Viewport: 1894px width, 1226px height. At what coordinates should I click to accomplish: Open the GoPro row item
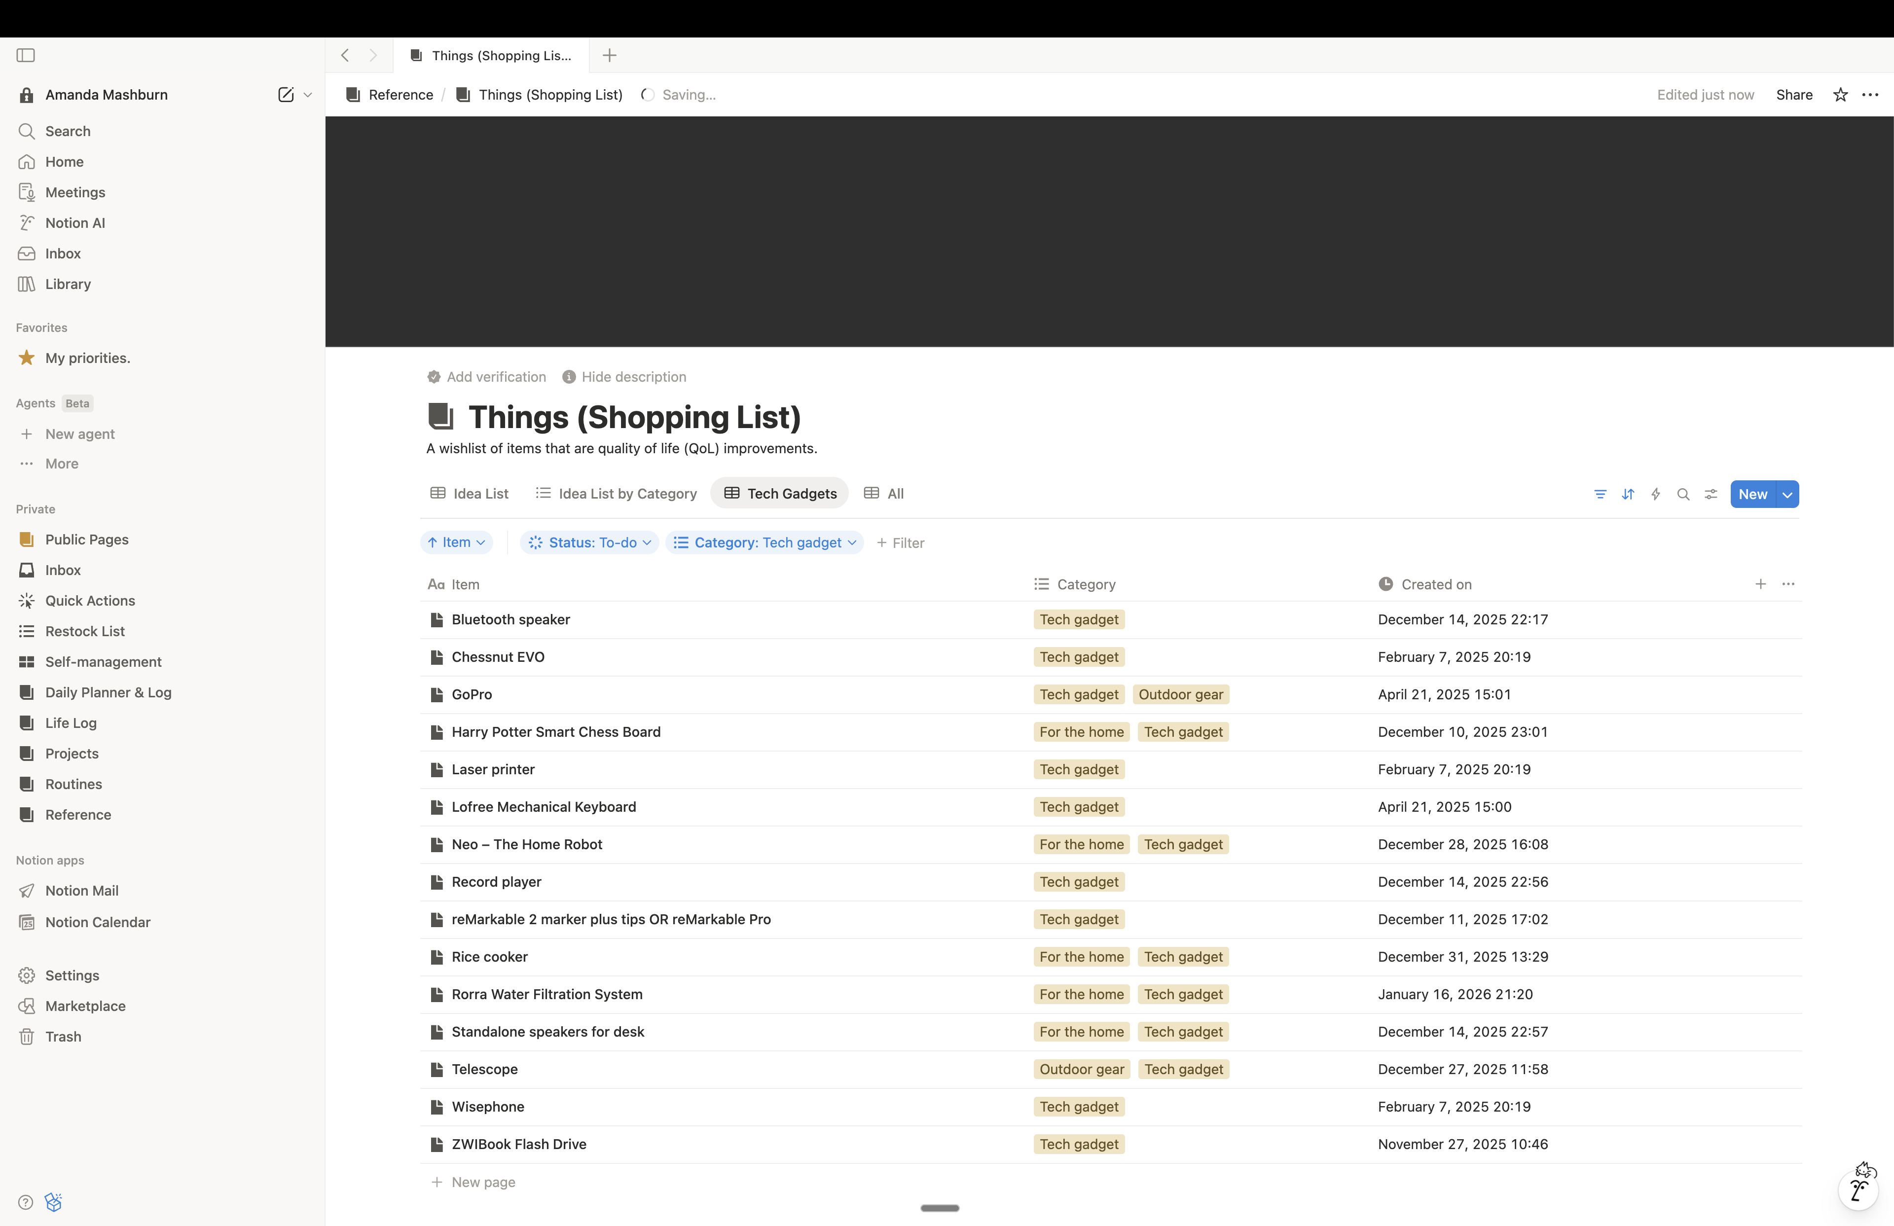471,694
